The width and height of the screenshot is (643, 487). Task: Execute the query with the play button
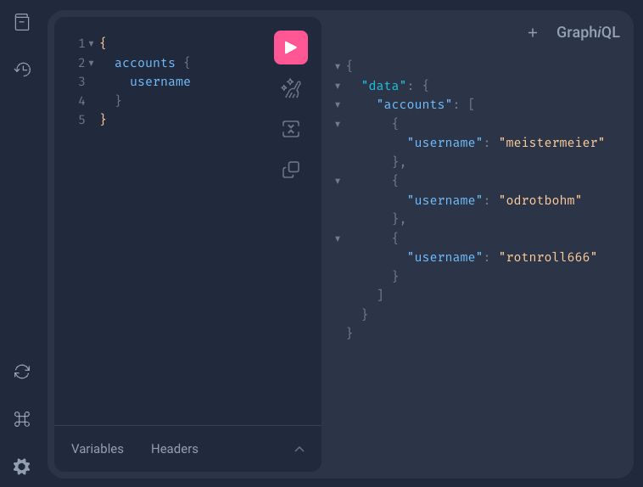[x=291, y=48]
